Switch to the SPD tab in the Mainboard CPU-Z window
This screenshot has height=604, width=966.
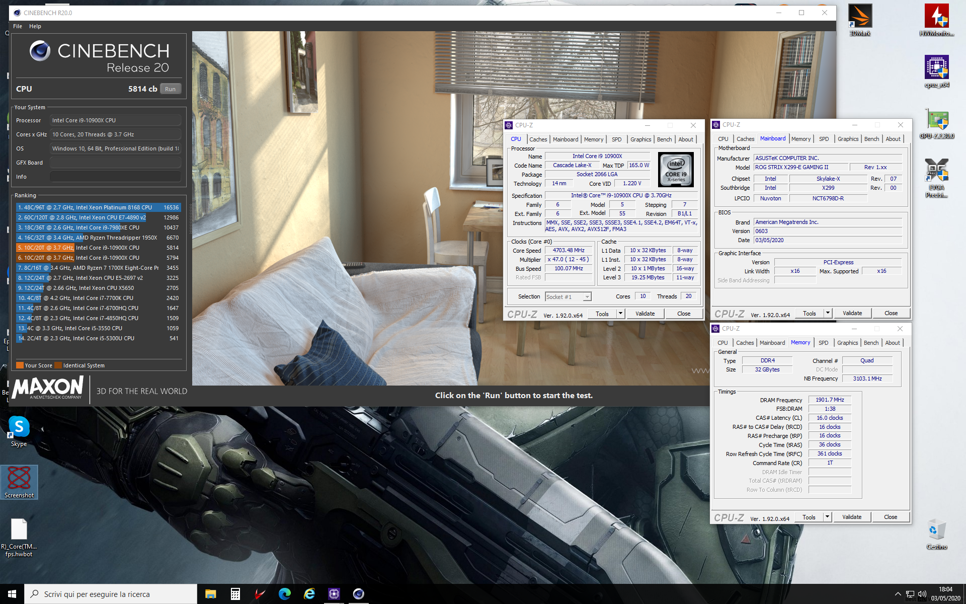click(x=824, y=139)
